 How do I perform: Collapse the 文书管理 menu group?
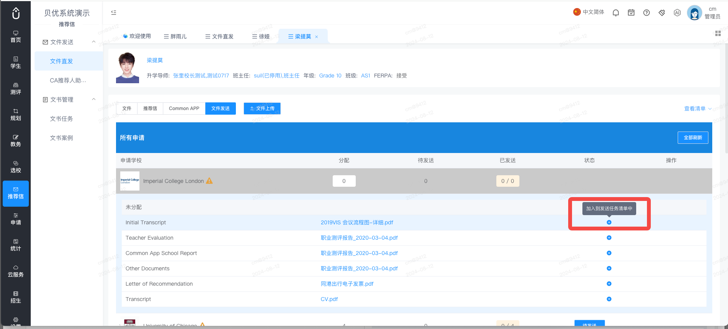point(94,99)
